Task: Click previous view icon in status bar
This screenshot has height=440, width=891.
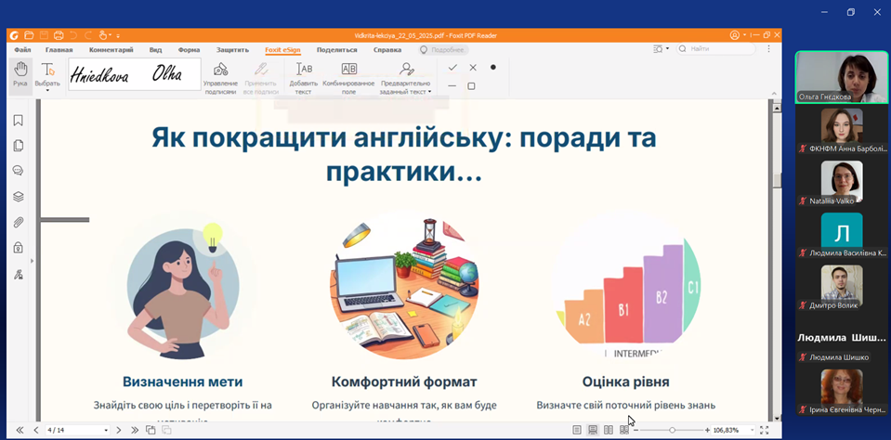Action: coord(150,431)
